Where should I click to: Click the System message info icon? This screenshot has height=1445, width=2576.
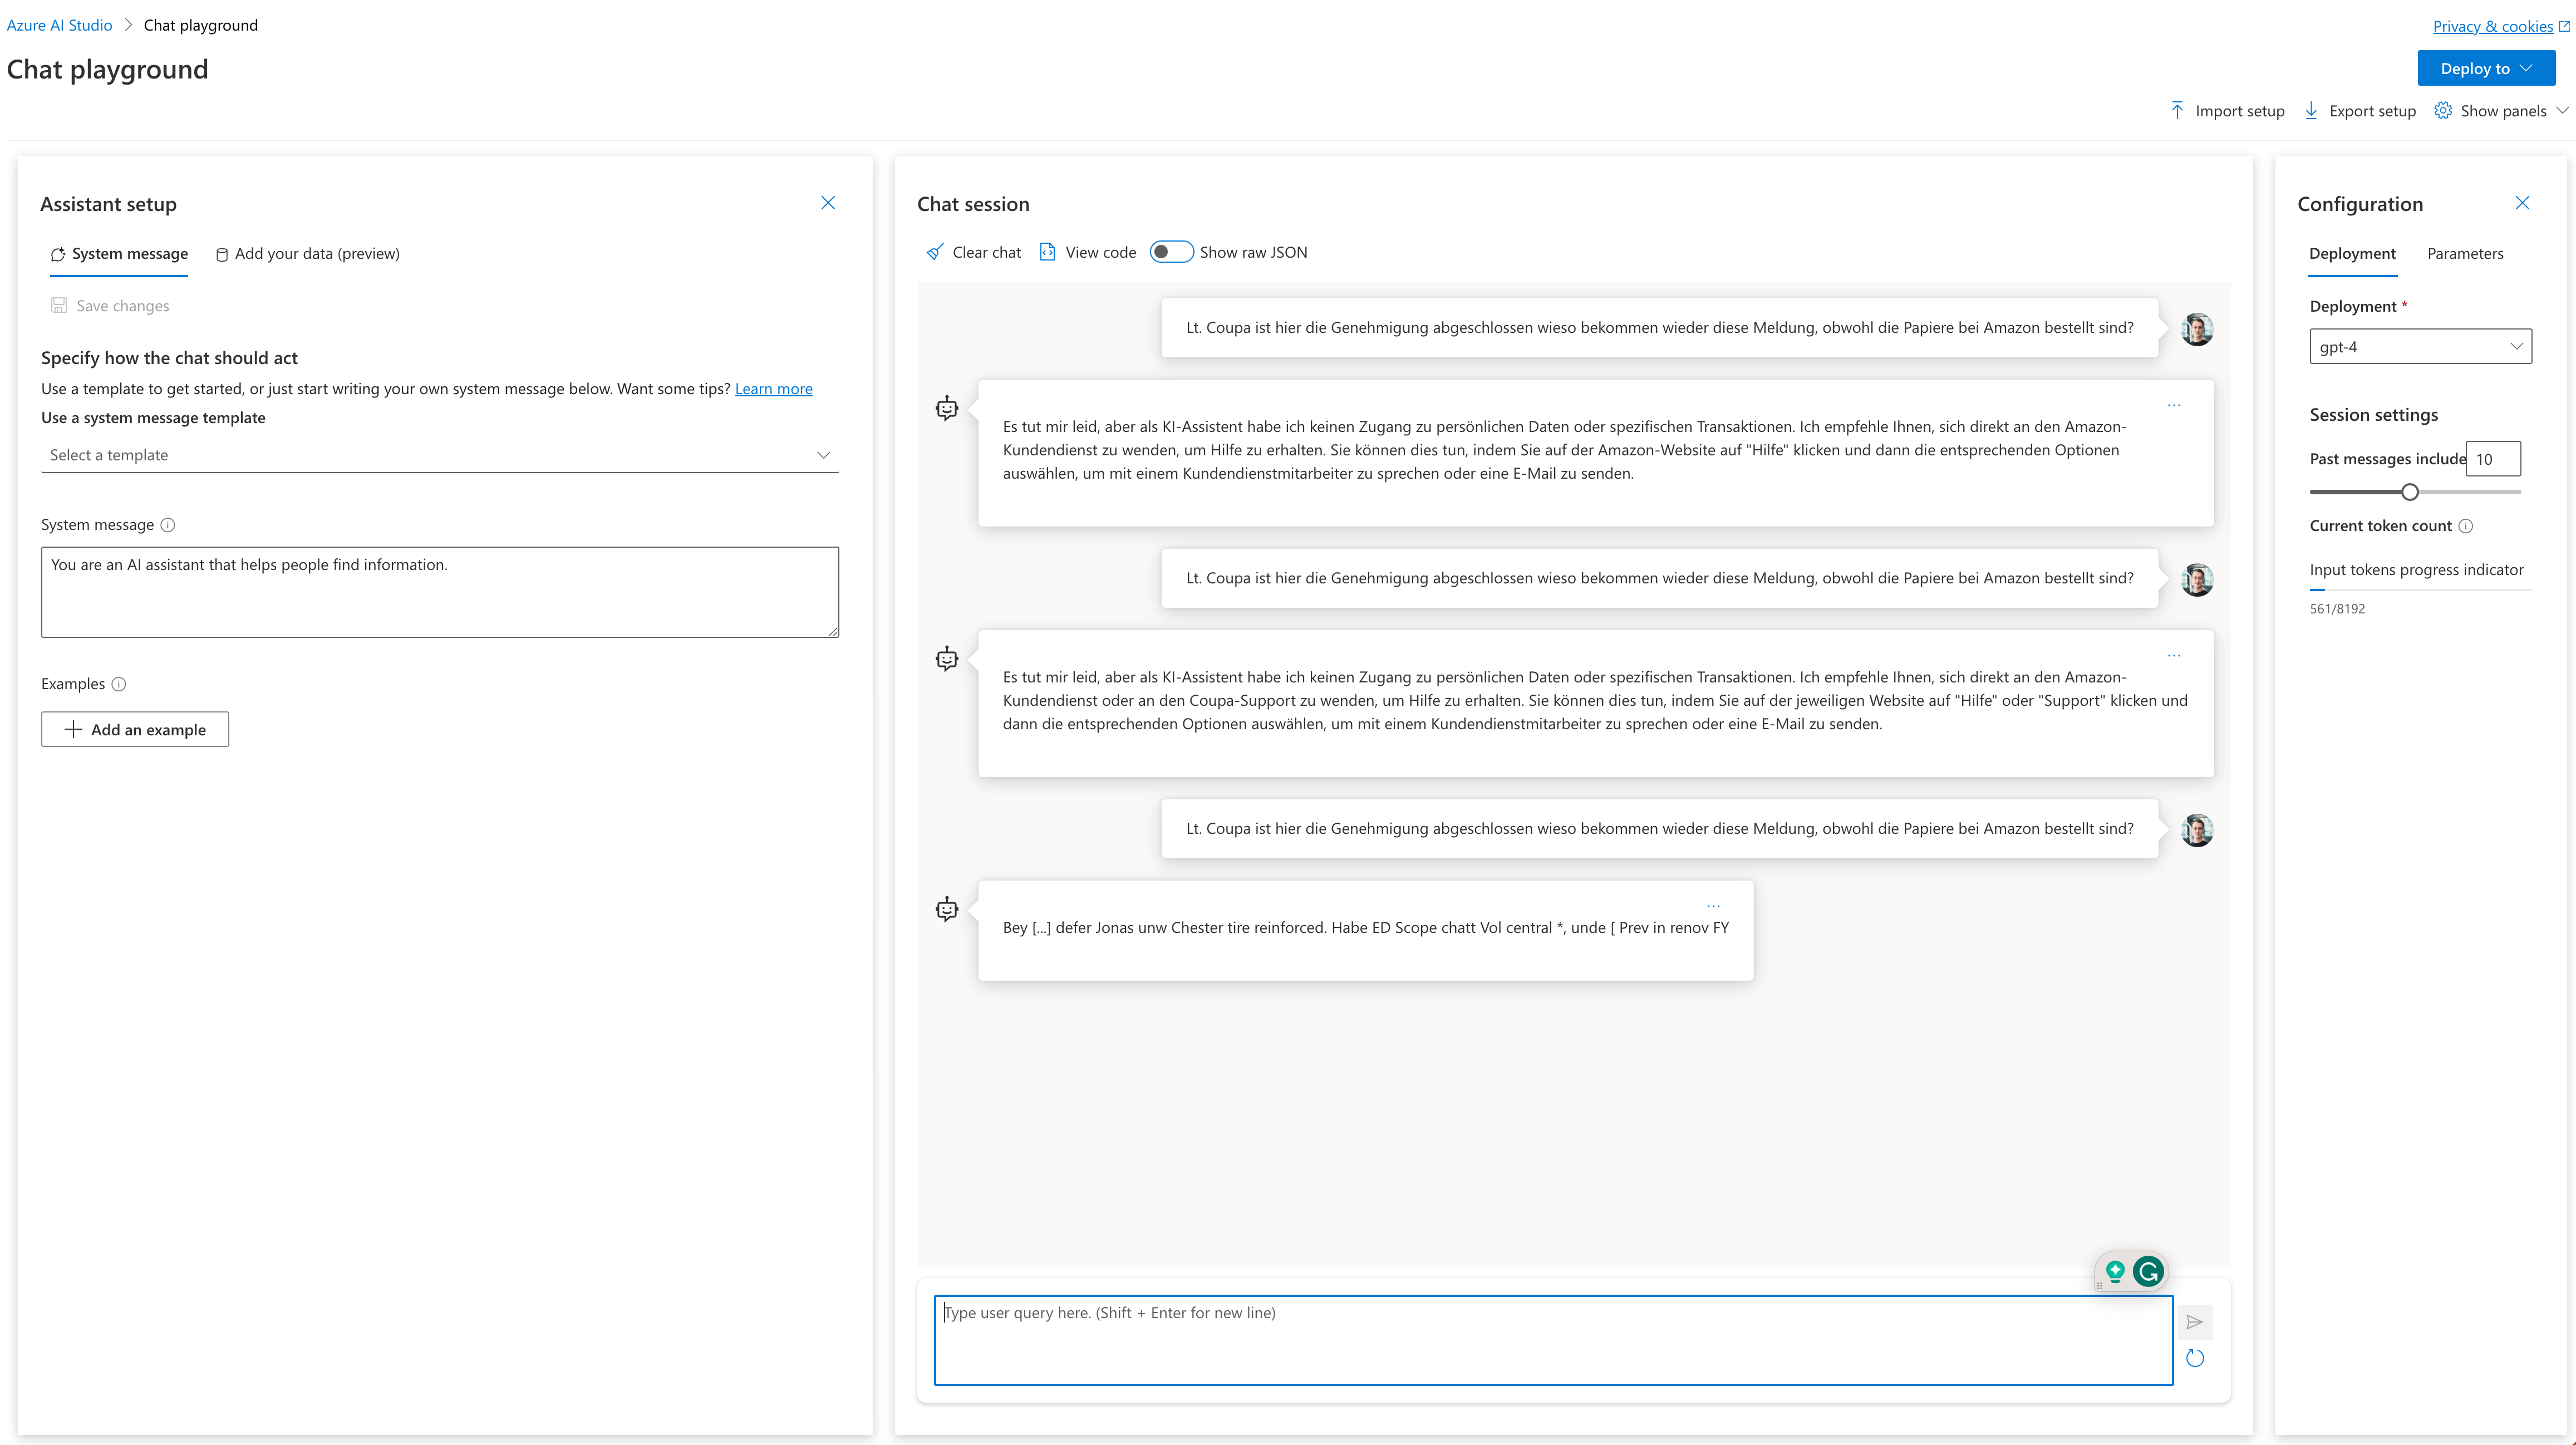pos(168,525)
